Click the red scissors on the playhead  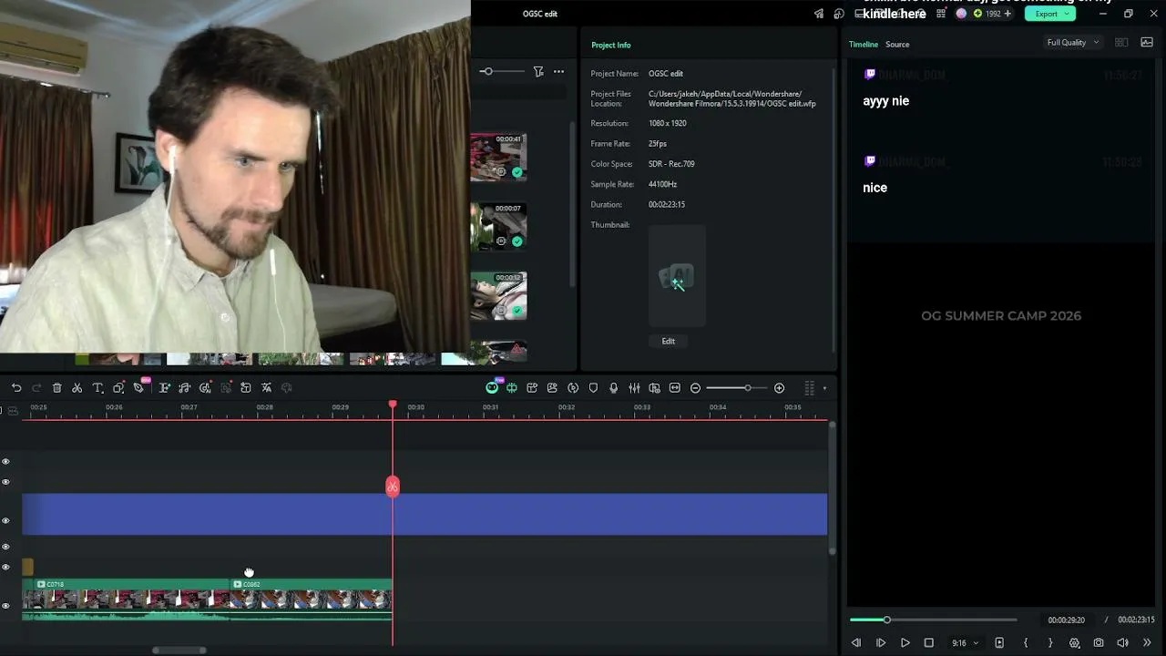coord(393,487)
